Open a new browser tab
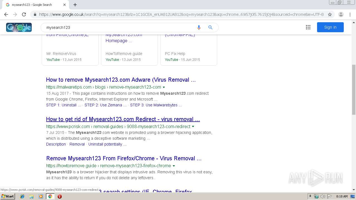 click(75, 5)
